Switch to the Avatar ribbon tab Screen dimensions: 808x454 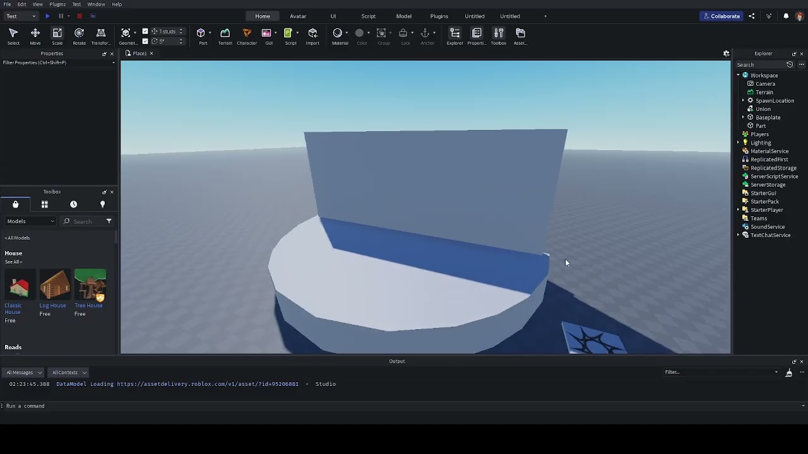(x=298, y=16)
